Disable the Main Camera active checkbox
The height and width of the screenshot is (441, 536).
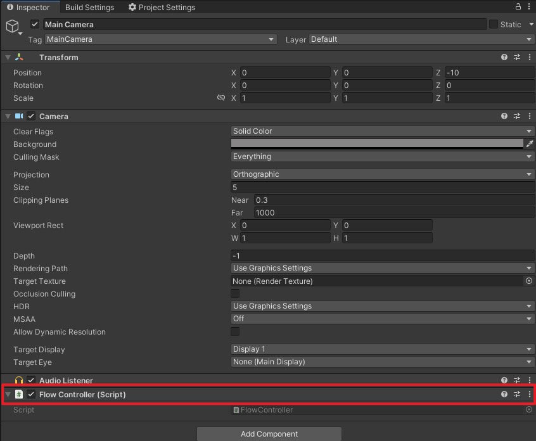(x=35, y=24)
